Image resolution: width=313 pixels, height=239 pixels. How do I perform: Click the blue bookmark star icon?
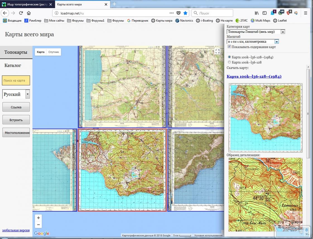pos(185,13)
